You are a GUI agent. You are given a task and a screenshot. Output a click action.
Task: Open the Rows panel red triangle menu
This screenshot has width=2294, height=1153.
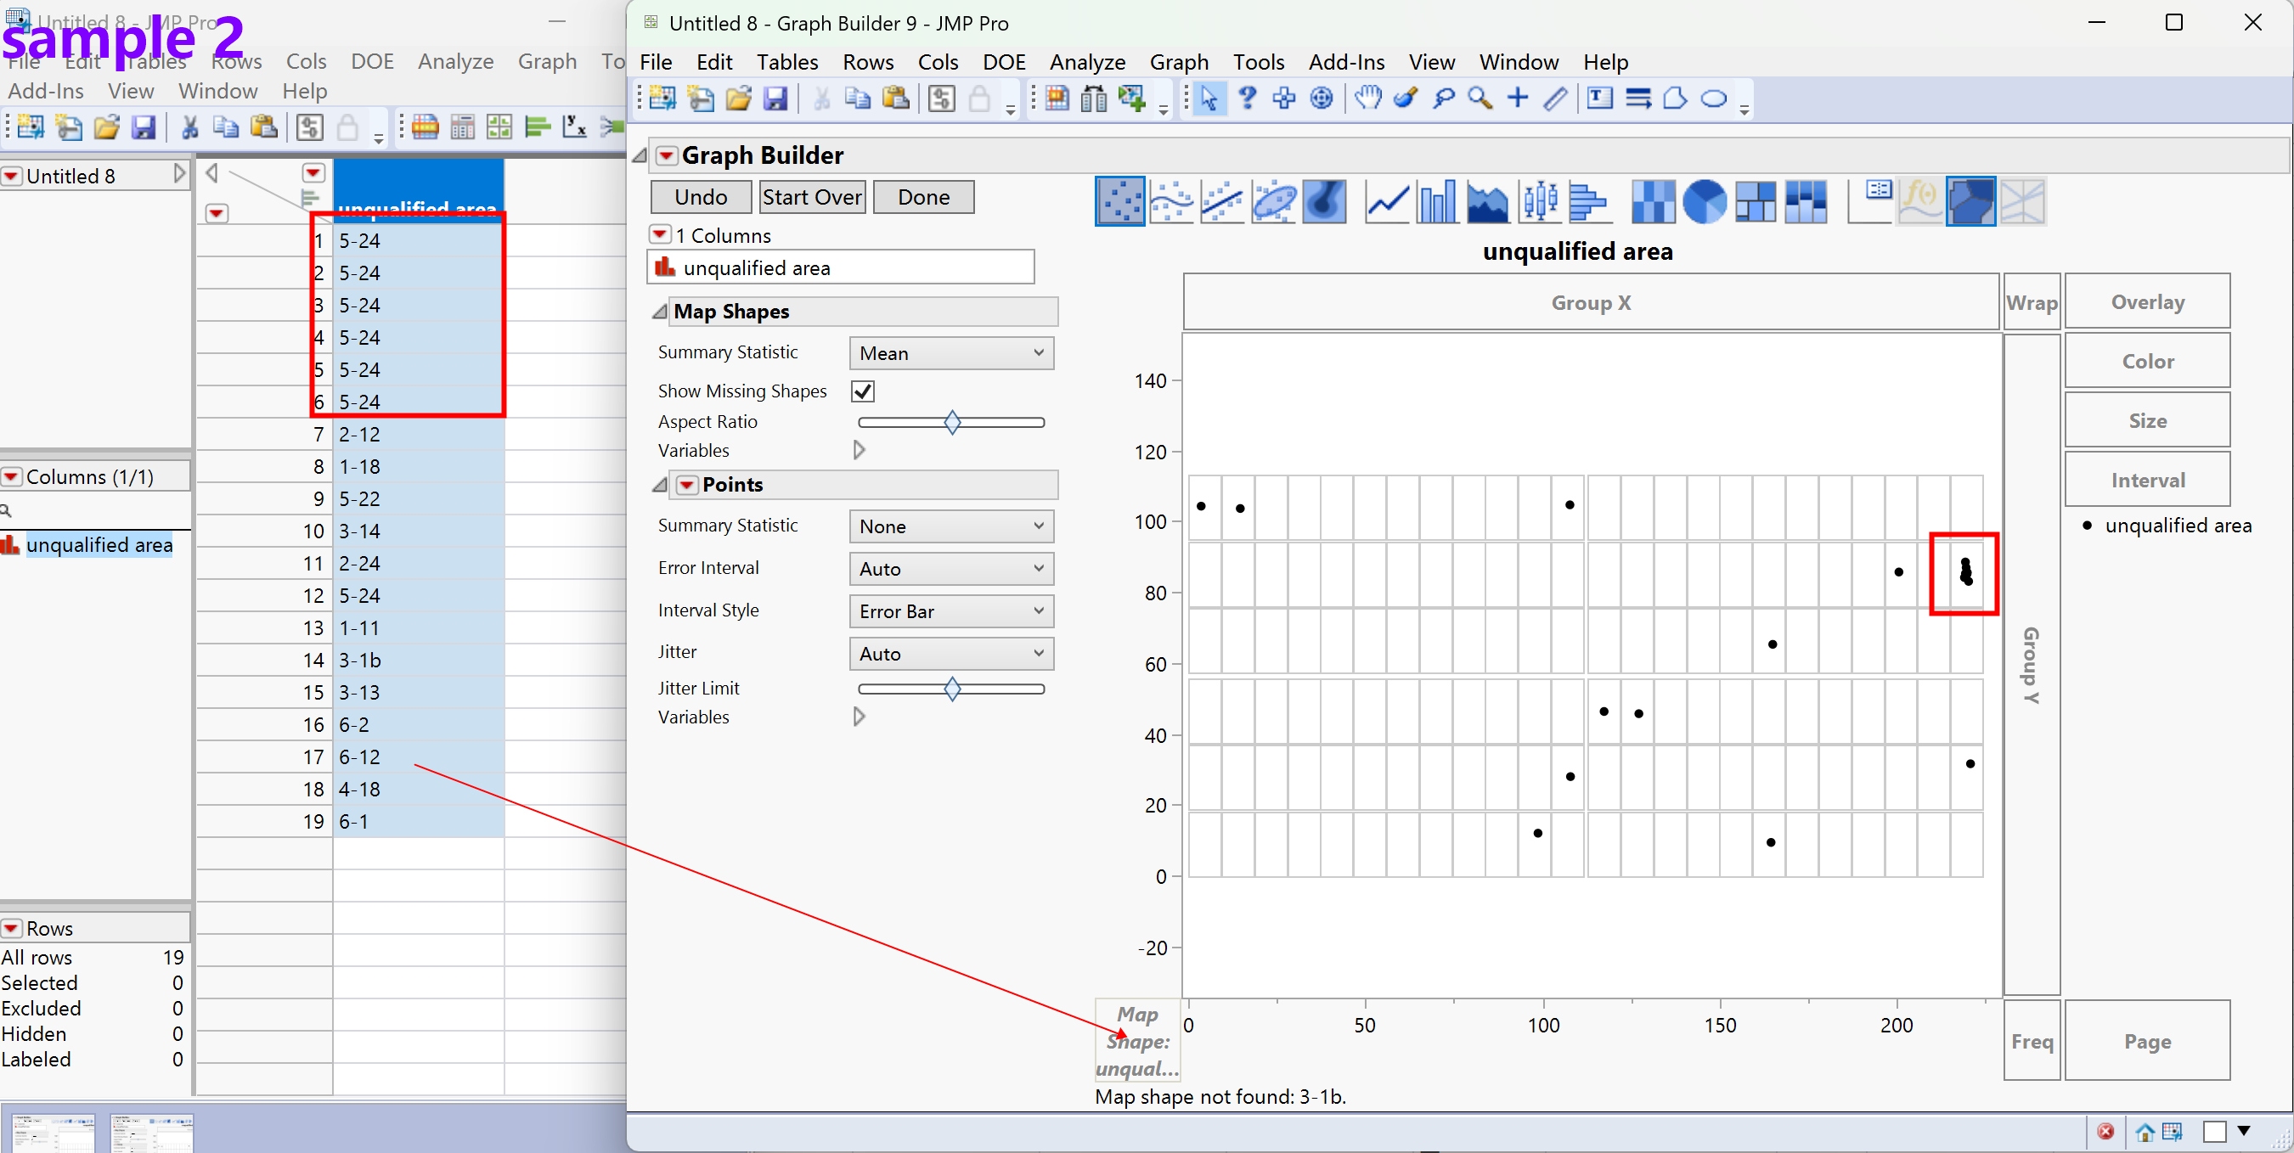13,928
